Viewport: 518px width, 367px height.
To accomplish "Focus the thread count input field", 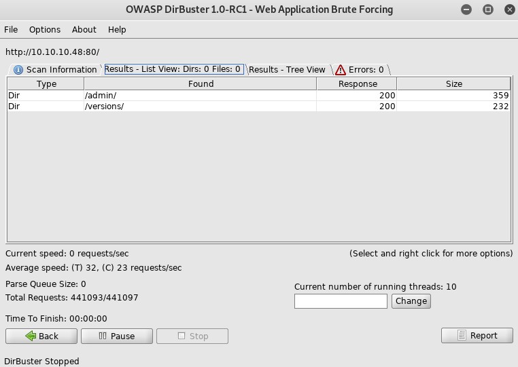I will click(341, 301).
